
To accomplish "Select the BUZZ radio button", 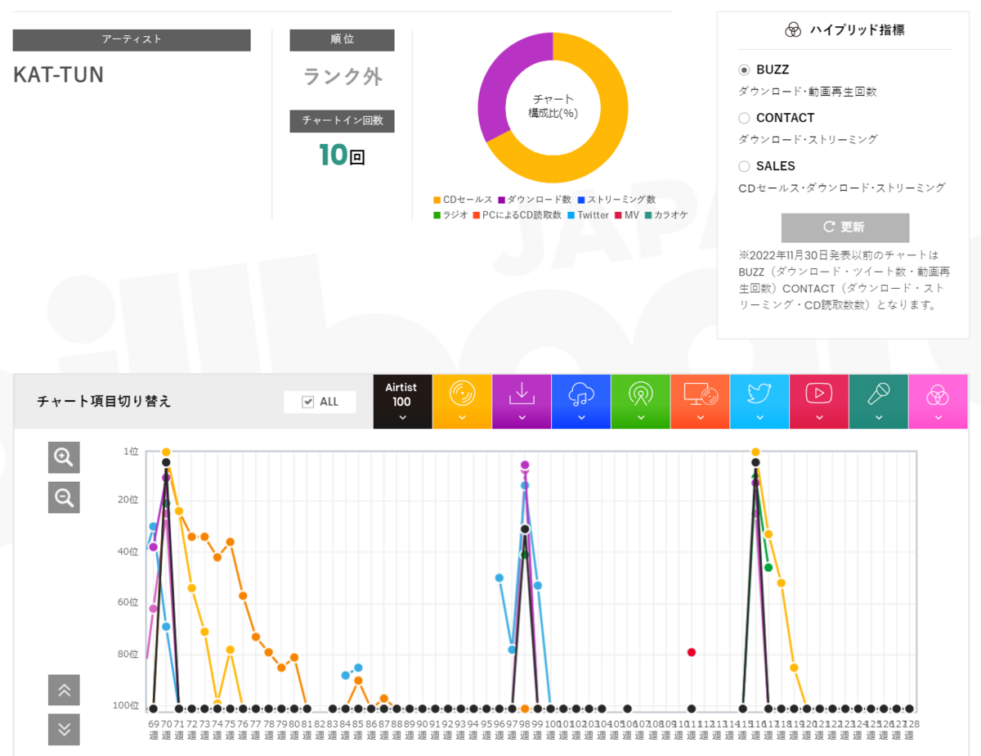I will pyautogui.click(x=744, y=70).
